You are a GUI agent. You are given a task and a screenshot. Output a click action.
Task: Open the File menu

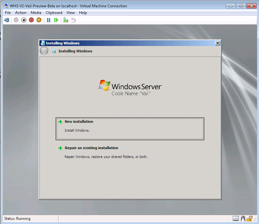[8, 13]
